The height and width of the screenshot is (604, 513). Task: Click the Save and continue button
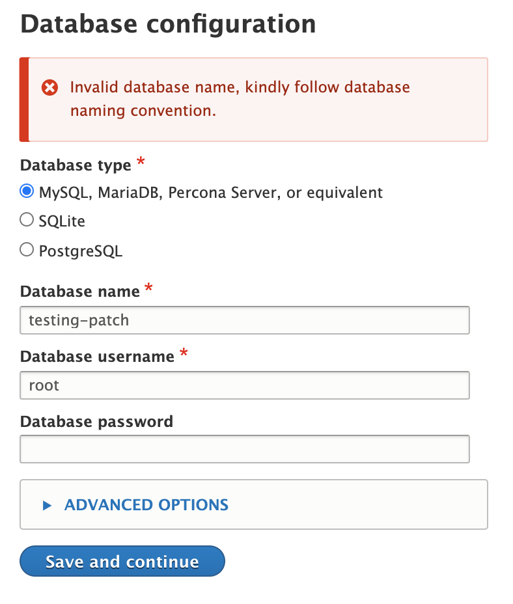[122, 561]
